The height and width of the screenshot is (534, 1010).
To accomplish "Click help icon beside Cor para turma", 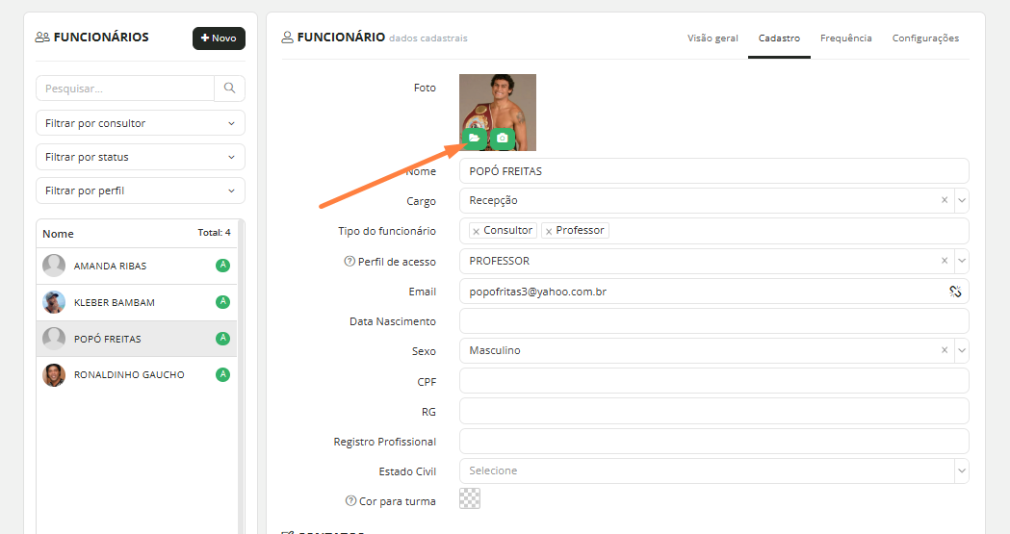I will [x=350, y=500].
